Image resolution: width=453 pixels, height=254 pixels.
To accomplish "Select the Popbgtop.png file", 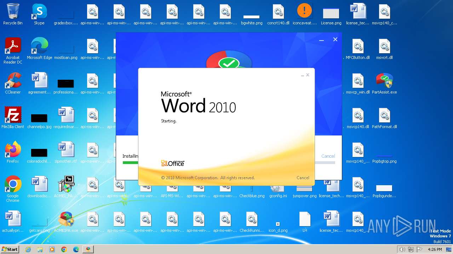I will pos(384,158).
